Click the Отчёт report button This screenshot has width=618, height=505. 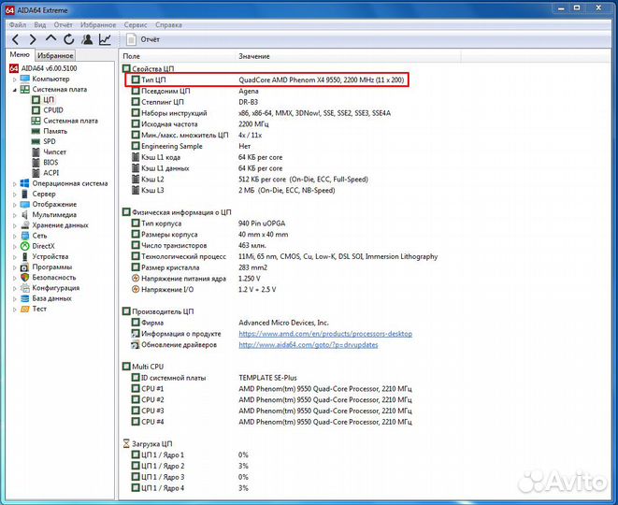point(143,39)
